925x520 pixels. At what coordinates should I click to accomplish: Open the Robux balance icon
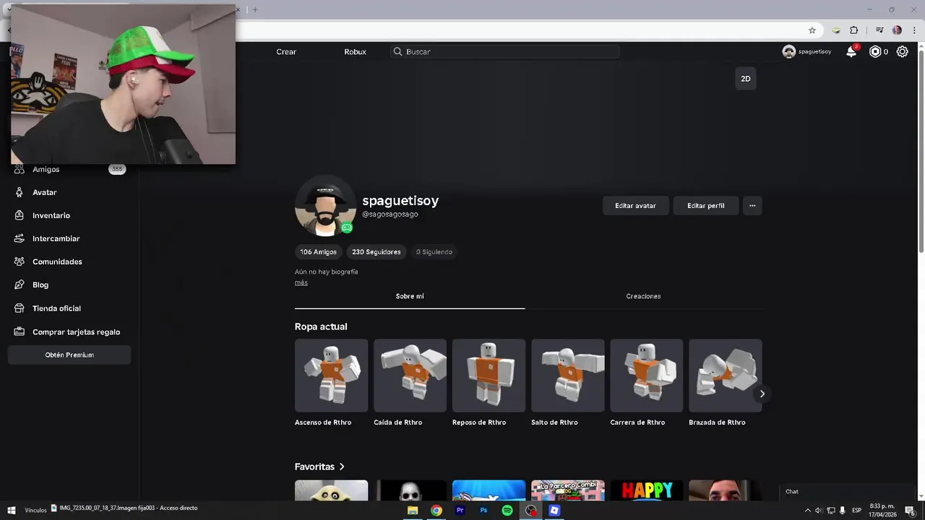click(875, 52)
